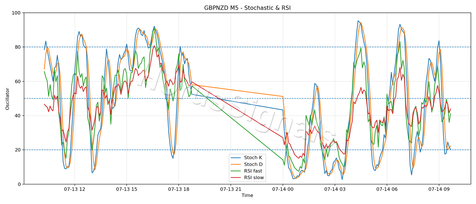
Task: Click the 0 y-axis tick label
Action: coord(19,184)
